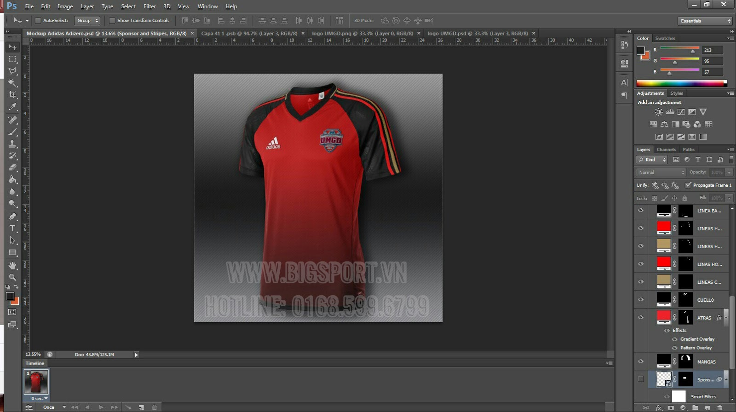Select the Crop tool
The image size is (736, 412).
(x=12, y=95)
